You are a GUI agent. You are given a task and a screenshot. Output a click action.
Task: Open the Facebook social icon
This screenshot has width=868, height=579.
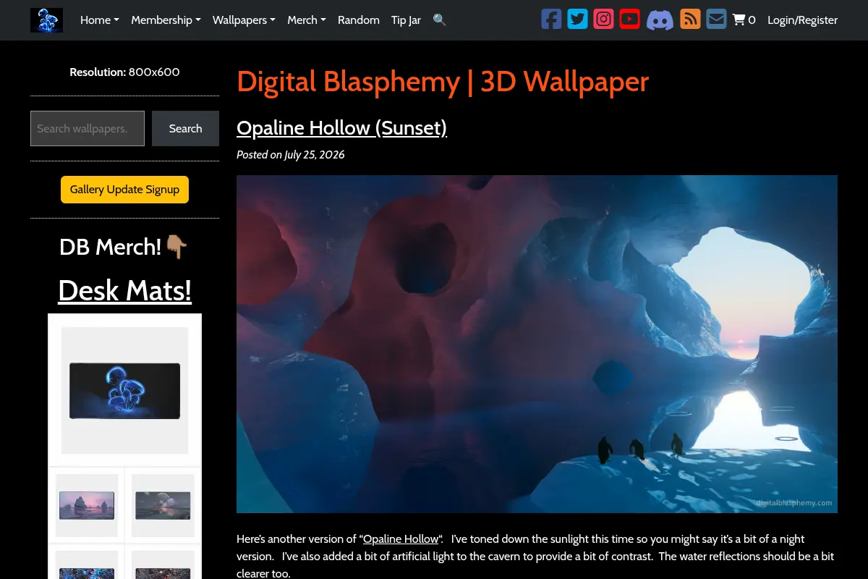point(551,20)
